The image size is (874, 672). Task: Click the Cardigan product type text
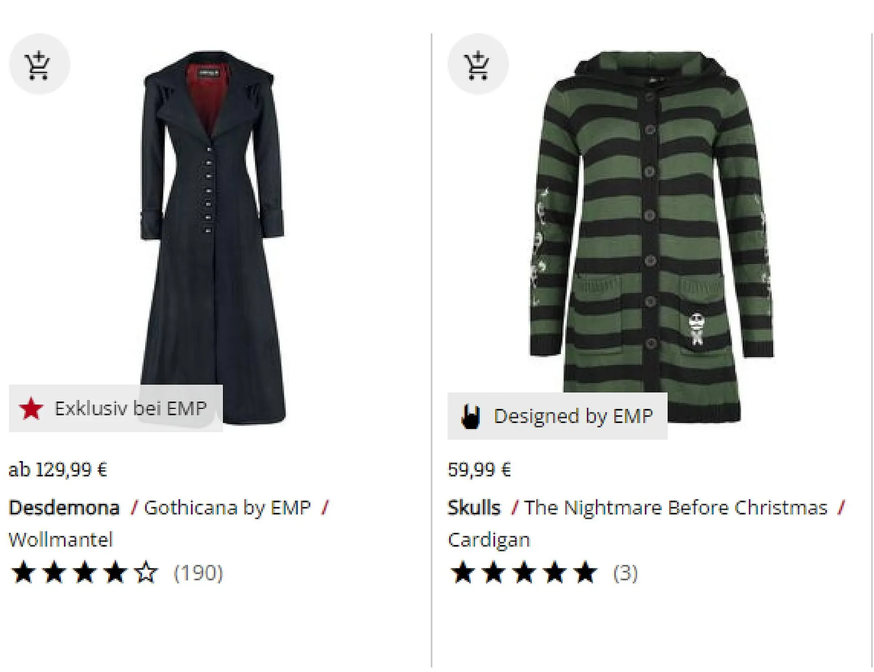489,540
